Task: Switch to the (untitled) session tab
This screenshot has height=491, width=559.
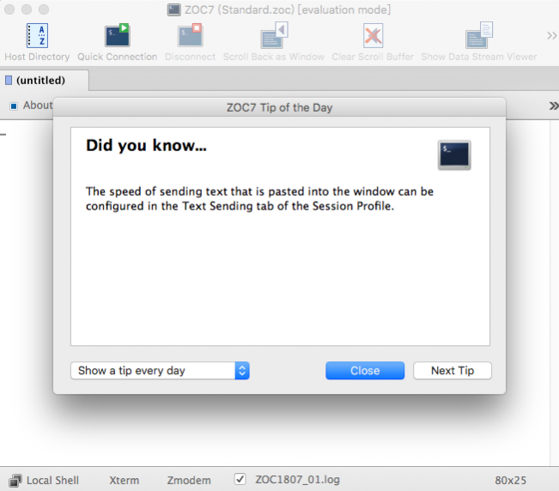Action: [44, 81]
